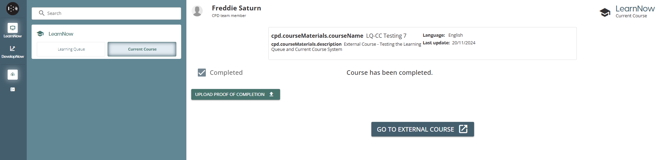
Task: Switch to the Learning Queue tab
Action: (71, 49)
